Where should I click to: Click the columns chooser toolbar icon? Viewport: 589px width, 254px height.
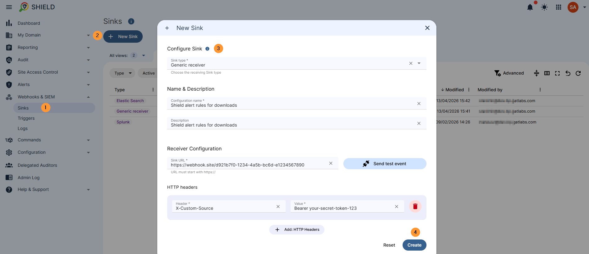[547, 73]
